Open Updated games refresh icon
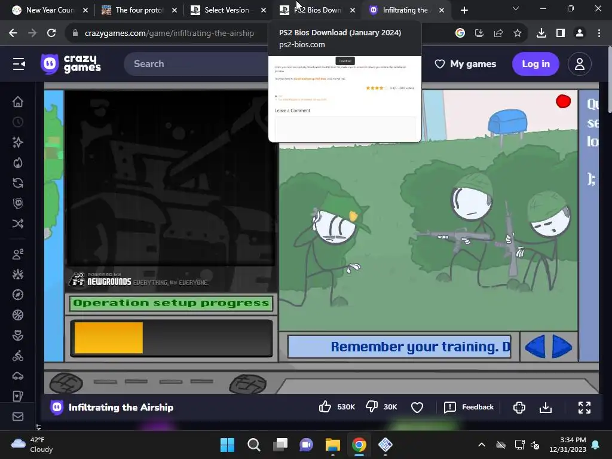 pos(17,183)
